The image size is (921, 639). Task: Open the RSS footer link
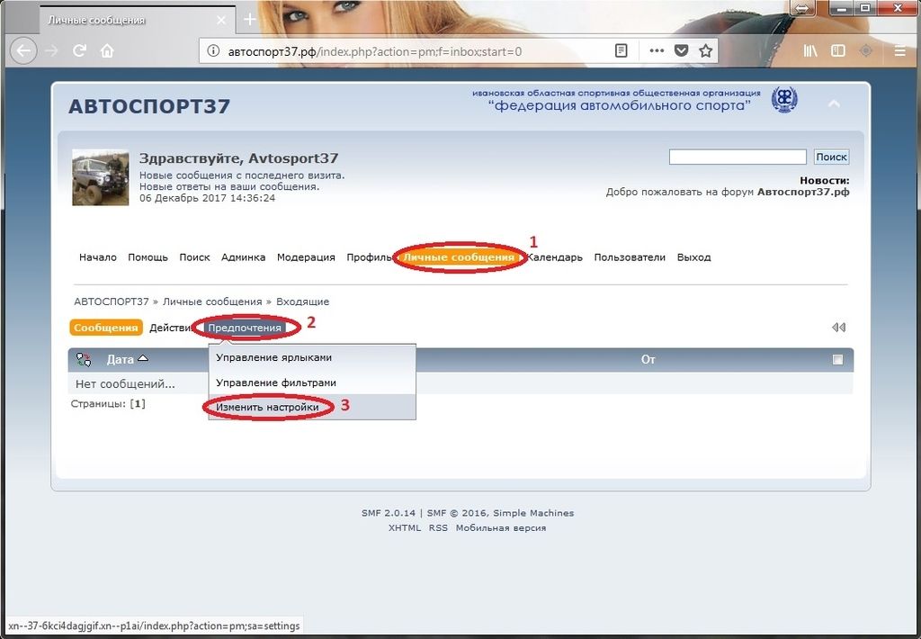(x=438, y=528)
